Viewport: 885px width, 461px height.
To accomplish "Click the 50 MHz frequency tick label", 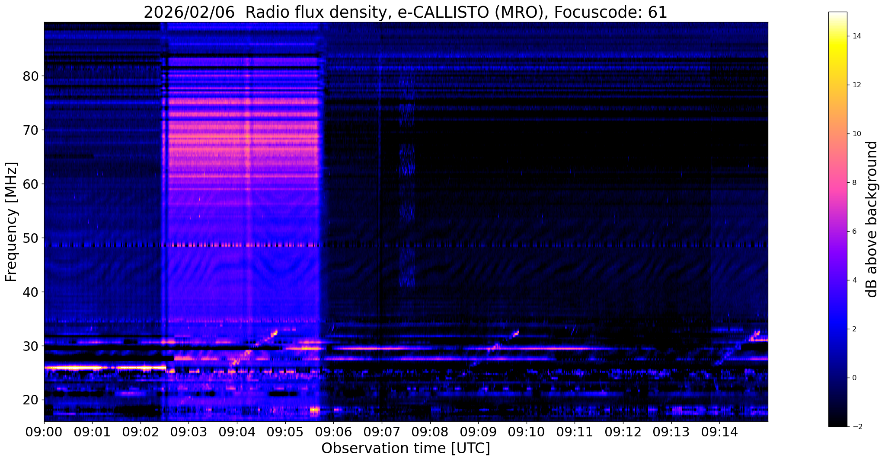I will [30, 238].
